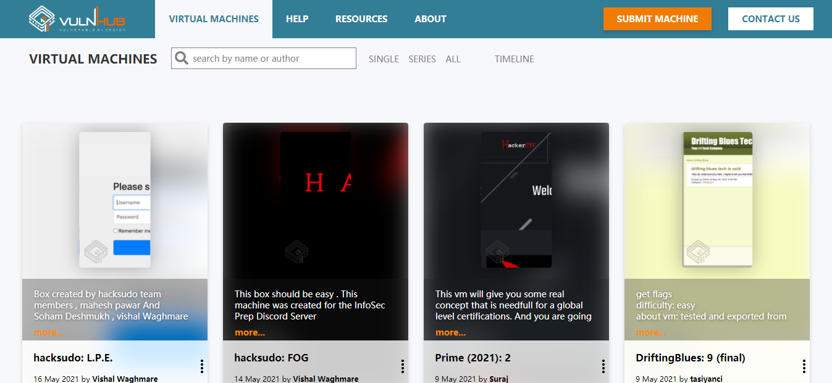The image size is (832, 383).
Task: Open the Help menu
Action: pyautogui.click(x=297, y=19)
